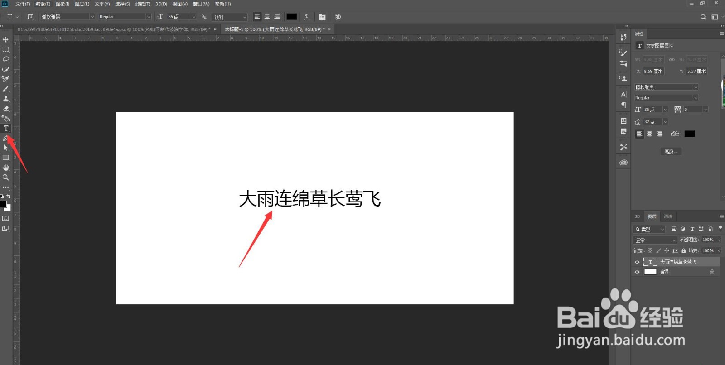Viewport: 725px width, 365px height.
Task: Click the 高级... button
Action: coord(671,152)
